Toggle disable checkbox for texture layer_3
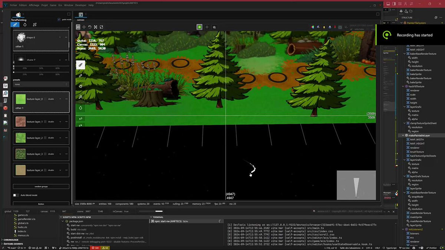The width and height of the screenshot is (445, 250). click(46, 154)
